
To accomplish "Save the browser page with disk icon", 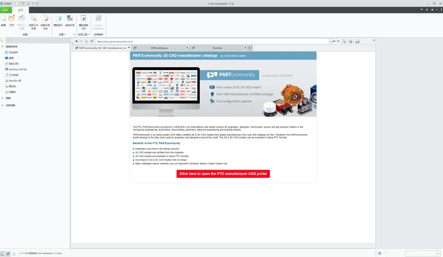I will [x=357, y=41].
